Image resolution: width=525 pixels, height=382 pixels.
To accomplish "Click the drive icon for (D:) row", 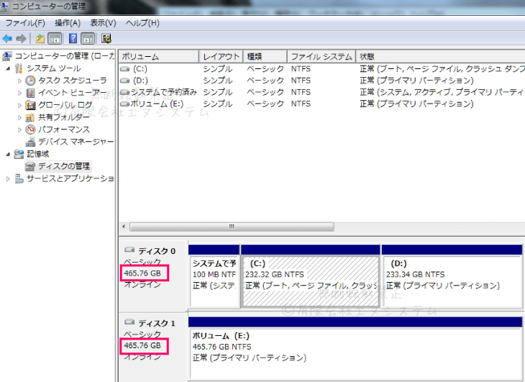I will (x=125, y=81).
